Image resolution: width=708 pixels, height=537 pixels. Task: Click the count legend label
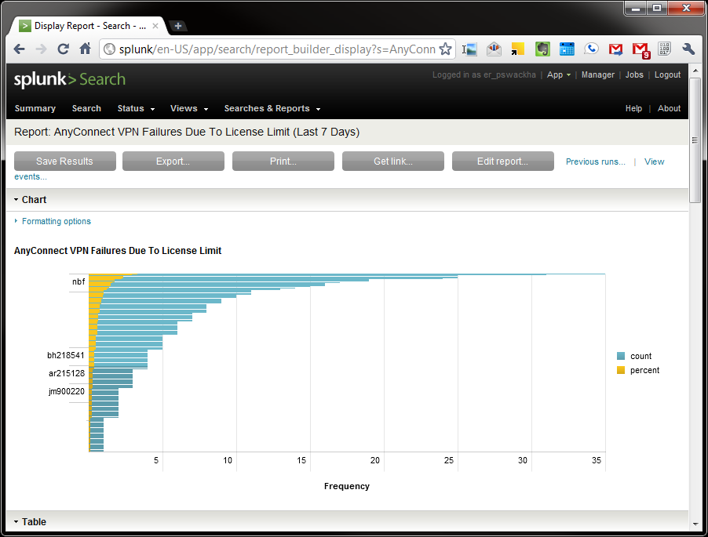tap(640, 356)
